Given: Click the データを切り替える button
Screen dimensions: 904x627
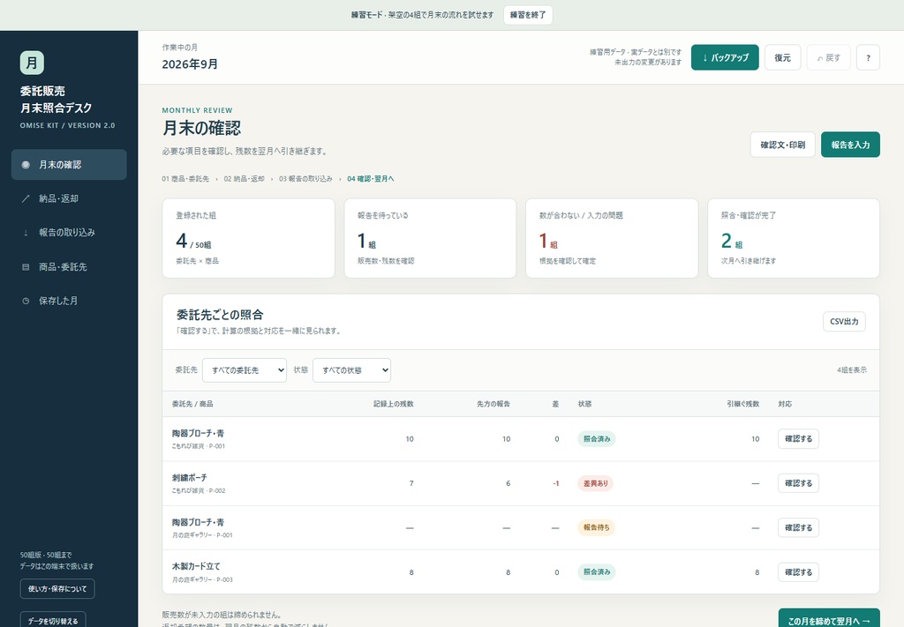Looking at the screenshot, I should coord(53,620).
